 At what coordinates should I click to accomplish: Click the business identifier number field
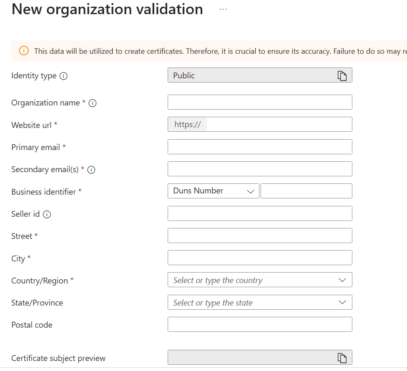[306, 191]
